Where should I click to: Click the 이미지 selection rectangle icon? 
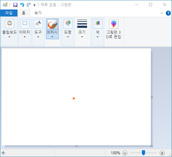coord(25,24)
